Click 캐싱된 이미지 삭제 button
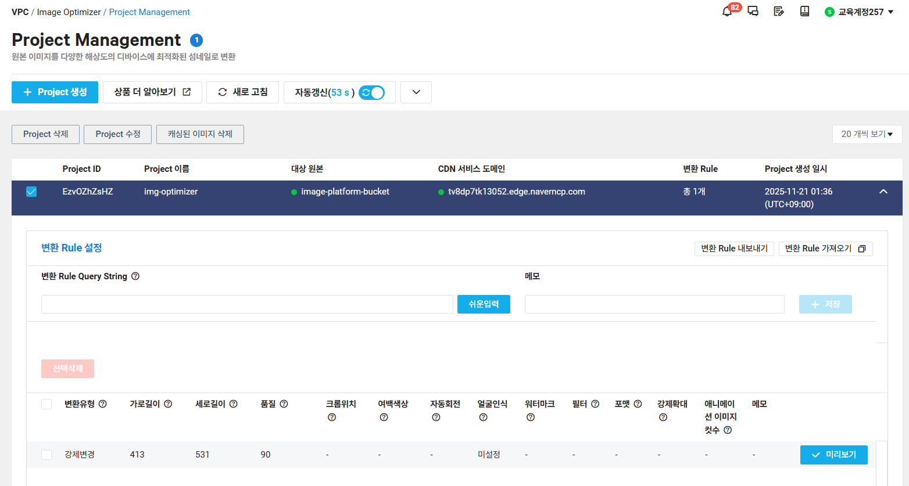The image size is (909, 486). [x=200, y=134]
